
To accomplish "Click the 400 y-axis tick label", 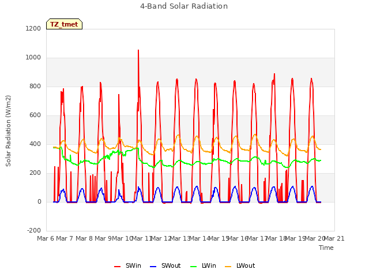I will point(35,144).
